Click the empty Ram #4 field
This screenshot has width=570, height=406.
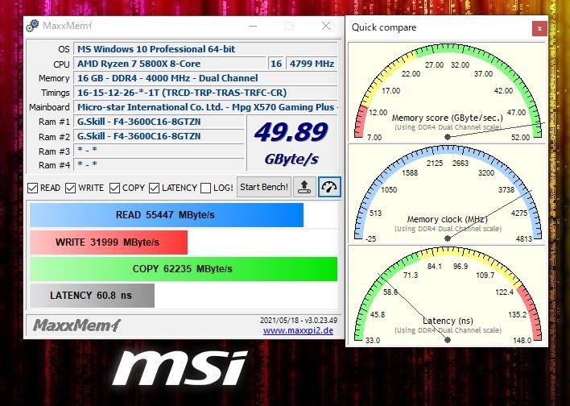coord(159,164)
